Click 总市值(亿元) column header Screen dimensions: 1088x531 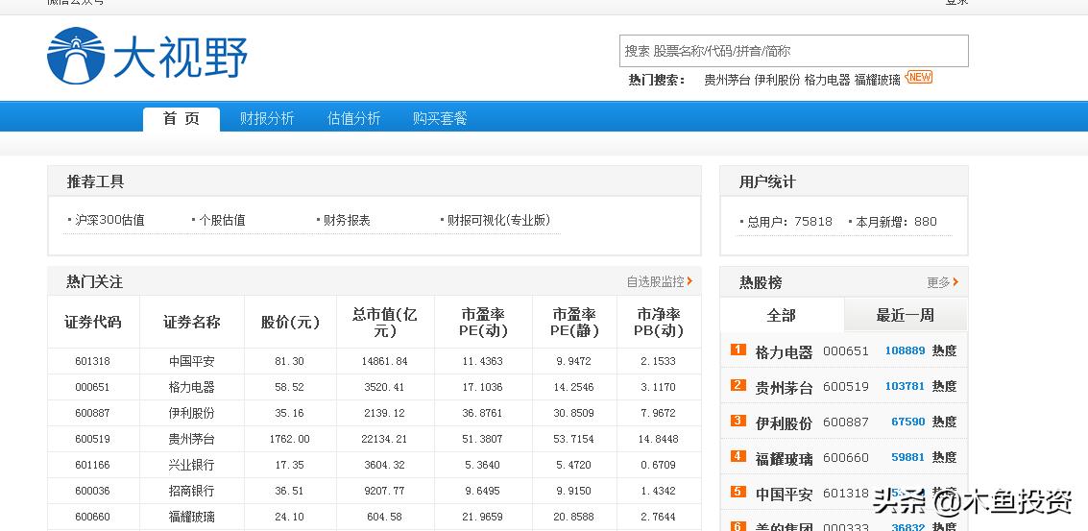(385, 323)
